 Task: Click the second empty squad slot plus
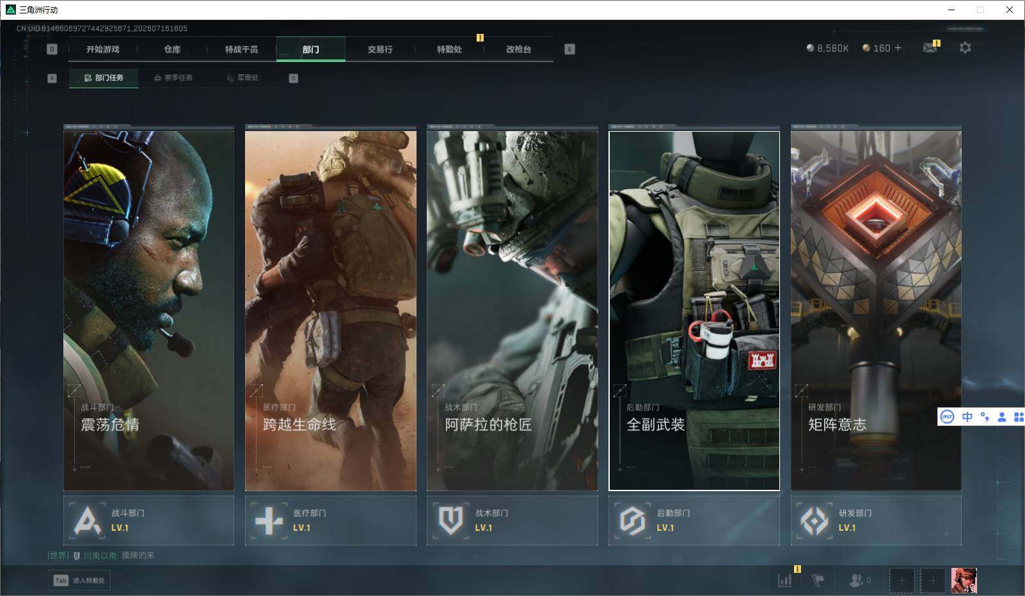click(933, 581)
